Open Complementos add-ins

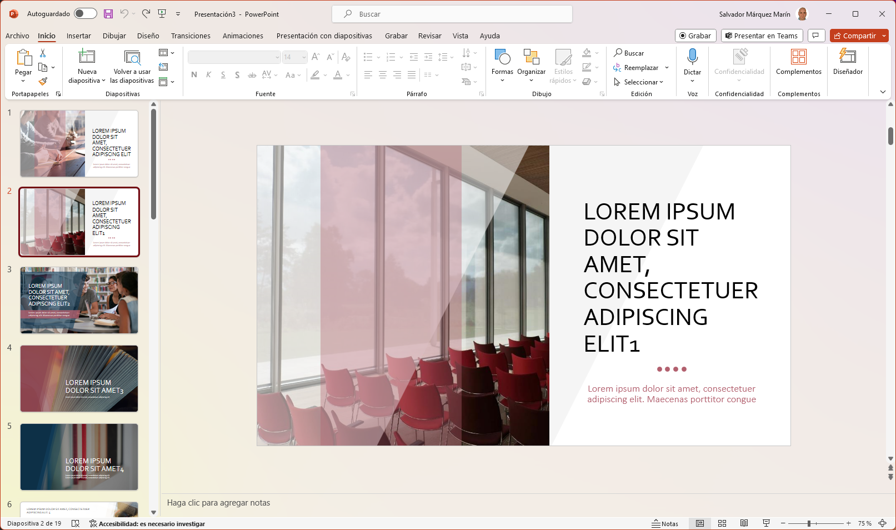click(x=799, y=62)
